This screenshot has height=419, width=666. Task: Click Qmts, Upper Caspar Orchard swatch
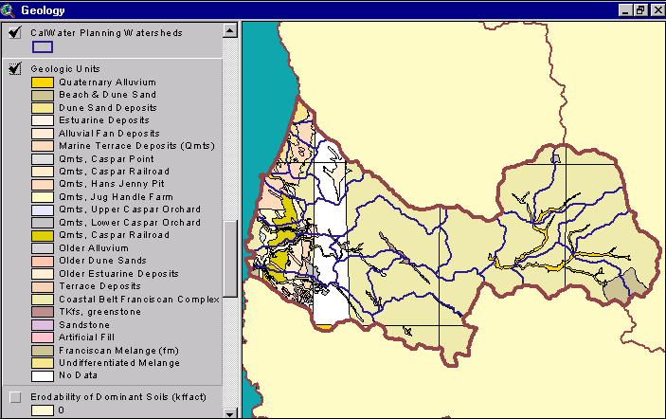[43, 209]
